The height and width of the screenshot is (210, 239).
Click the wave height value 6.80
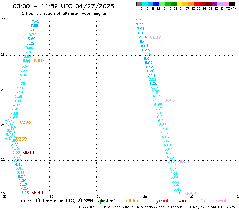(x=151, y=71)
